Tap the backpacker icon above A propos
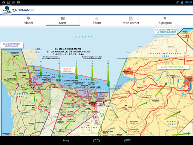Viewport: 193px width, 145px height. click(165, 19)
